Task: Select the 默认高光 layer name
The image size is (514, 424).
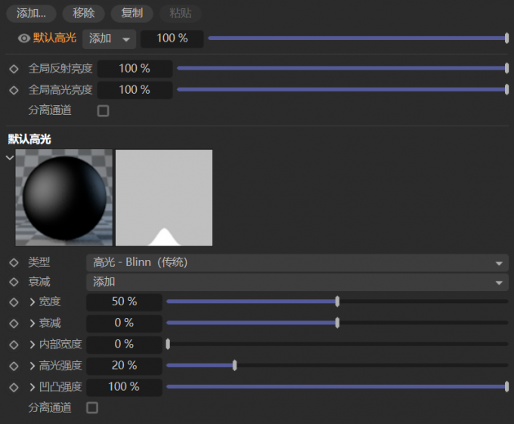Action: pyautogui.click(x=54, y=38)
